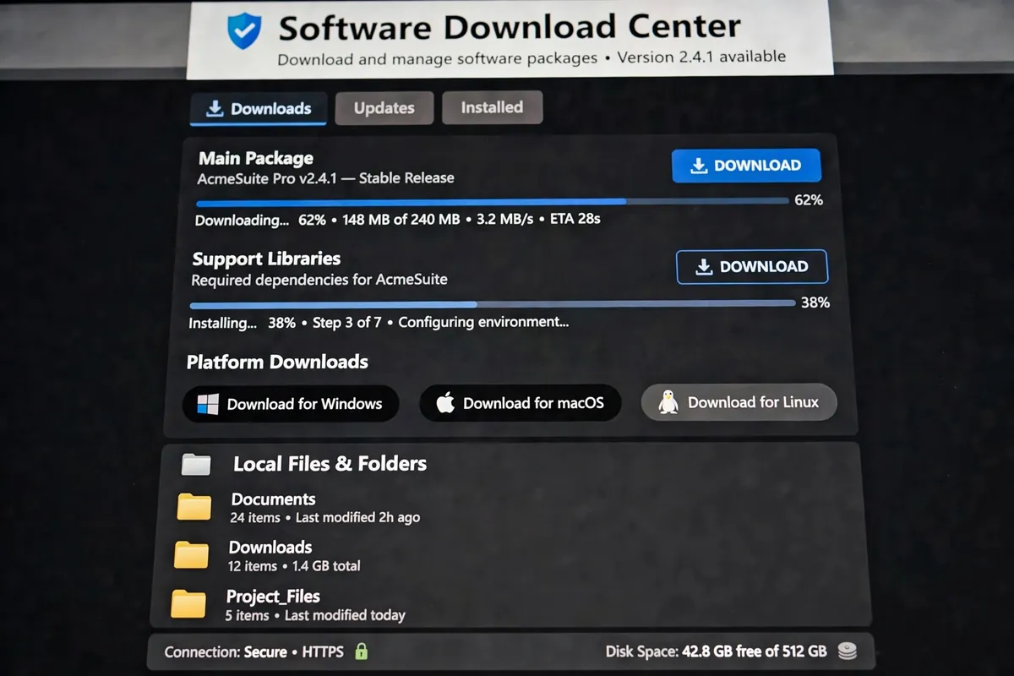Image resolution: width=1014 pixels, height=676 pixels.
Task: Click "42.8 GB free of 512 GB" disk space text
Action: click(754, 651)
